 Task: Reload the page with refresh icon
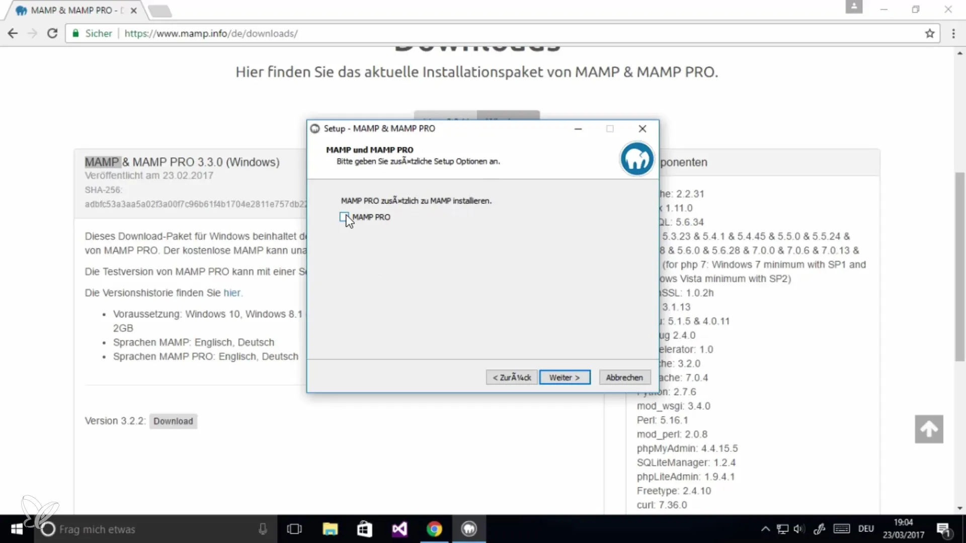pos(52,33)
